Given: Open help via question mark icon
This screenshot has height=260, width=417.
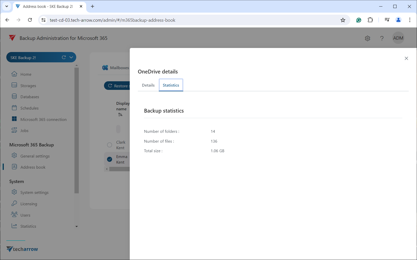Looking at the screenshot, I should tap(382, 38).
